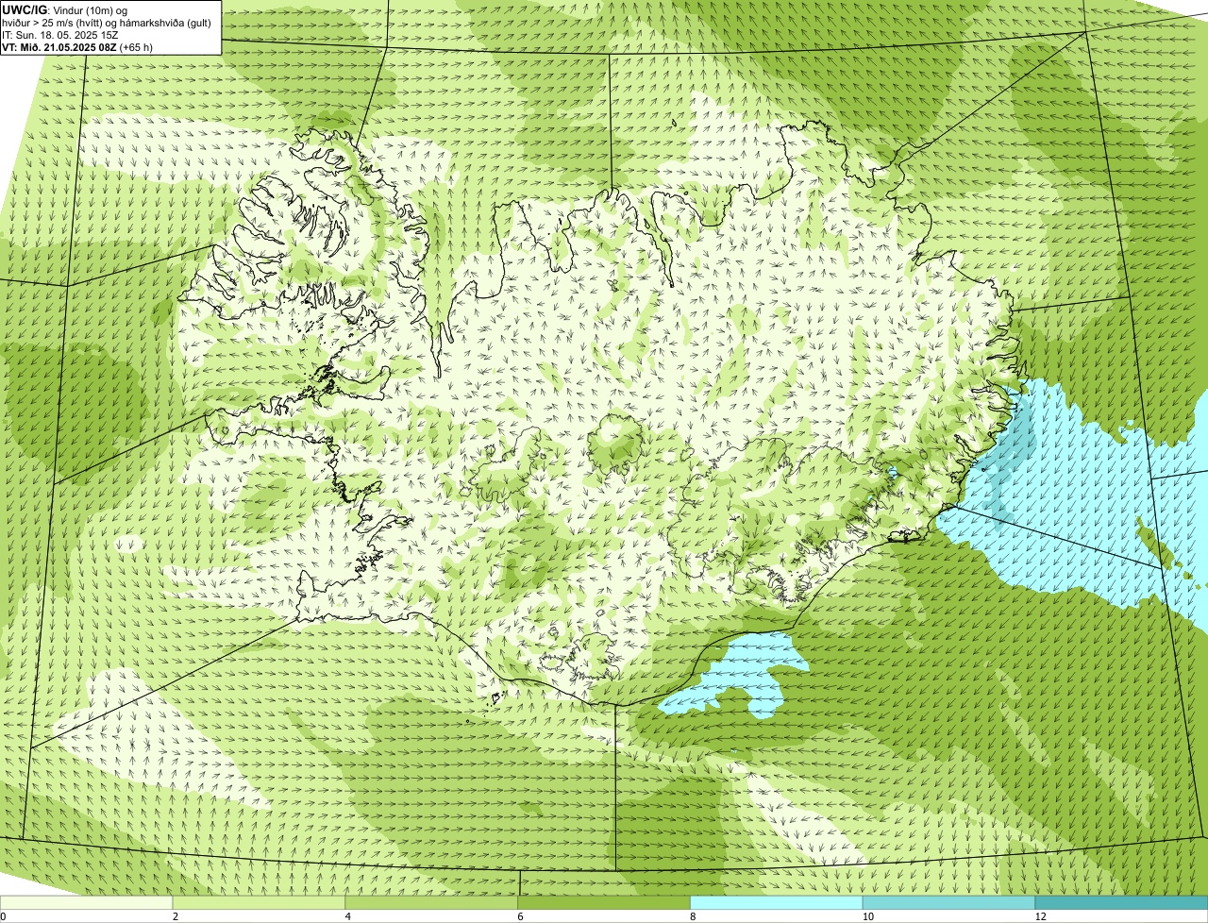1208x923 pixels.
Task: Click the 'IT: Sun. 18. 05. 2025 15Z' line
Action: [x=60, y=35]
